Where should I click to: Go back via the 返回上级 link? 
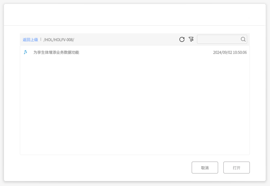point(30,40)
